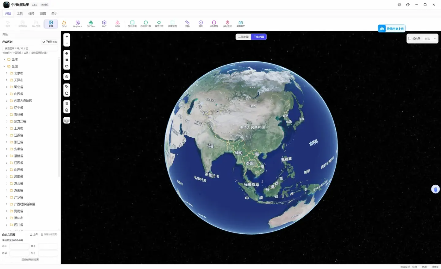
Task: Click the 上传 upload button
Action: click(34, 234)
